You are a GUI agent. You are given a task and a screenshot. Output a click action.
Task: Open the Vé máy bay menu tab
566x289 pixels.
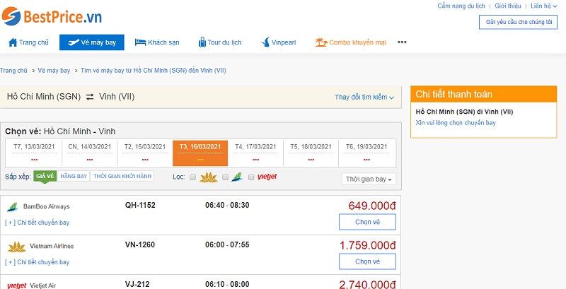[x=92, y=42]
